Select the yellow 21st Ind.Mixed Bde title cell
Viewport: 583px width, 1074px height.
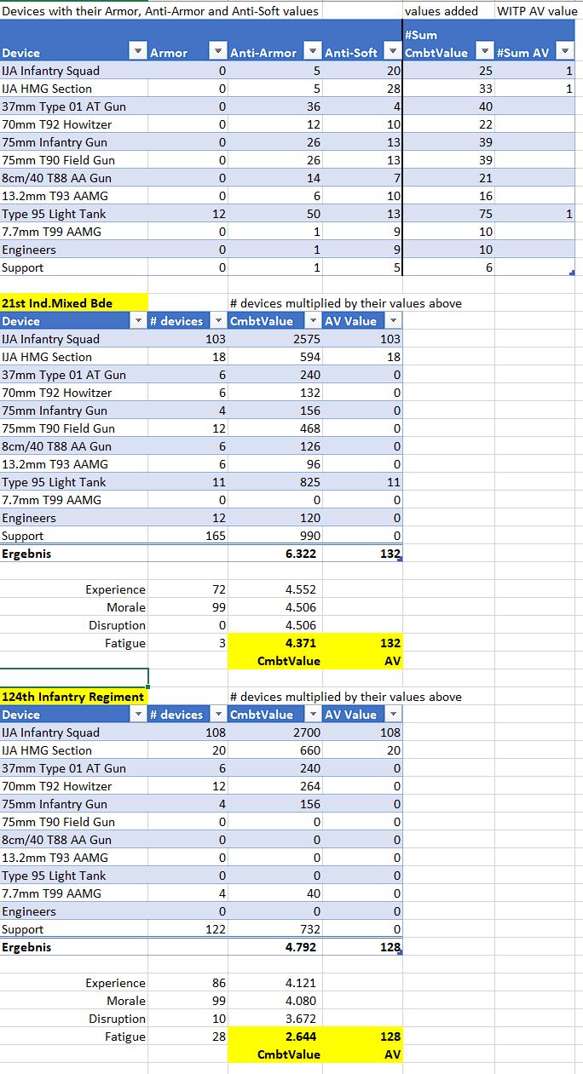74,303
